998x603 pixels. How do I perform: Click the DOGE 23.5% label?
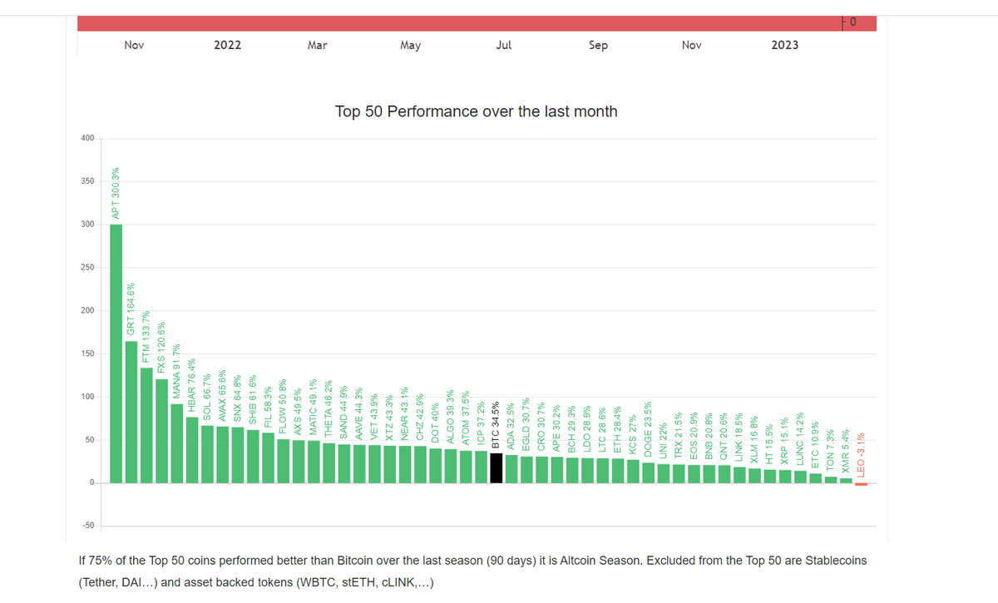(x=648, y=430)
